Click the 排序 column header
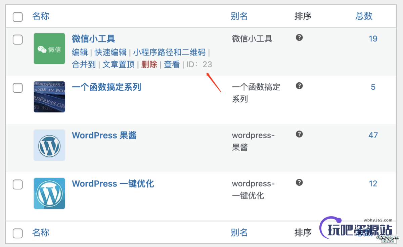 pos(303,16)
